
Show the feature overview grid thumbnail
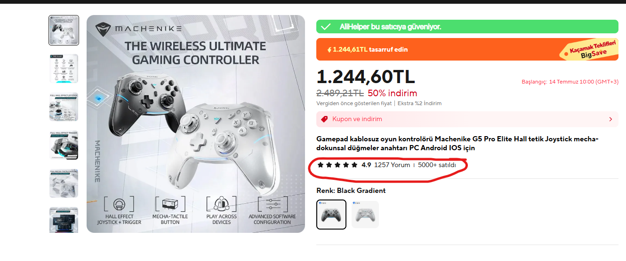[64, 69]
